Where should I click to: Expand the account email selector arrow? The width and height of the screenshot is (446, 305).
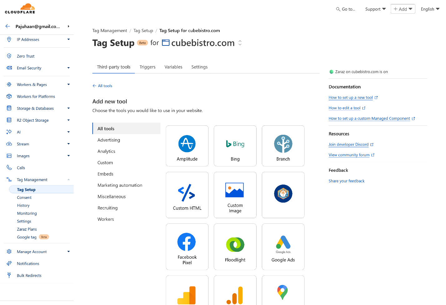click(x=68, y=26)
